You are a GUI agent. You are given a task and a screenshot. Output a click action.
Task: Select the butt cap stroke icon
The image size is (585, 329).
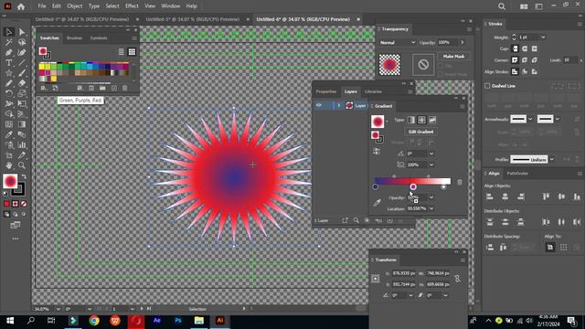pyautogui.click(x=515, y=48)
